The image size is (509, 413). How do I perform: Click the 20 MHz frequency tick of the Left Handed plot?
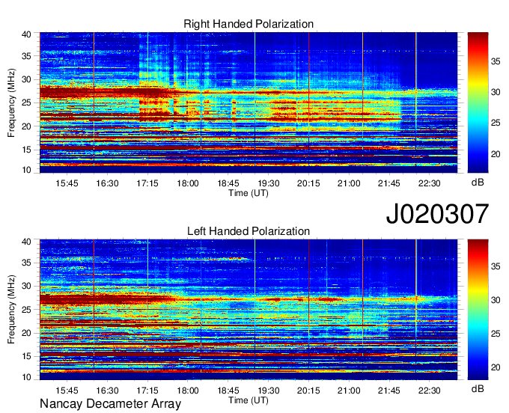click(26, 333)
